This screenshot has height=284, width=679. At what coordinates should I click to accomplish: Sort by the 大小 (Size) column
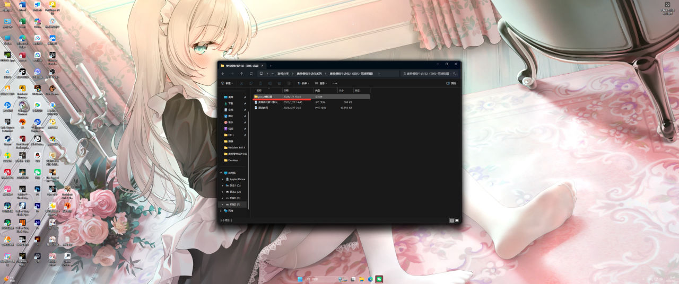click(x=341, y=91)
